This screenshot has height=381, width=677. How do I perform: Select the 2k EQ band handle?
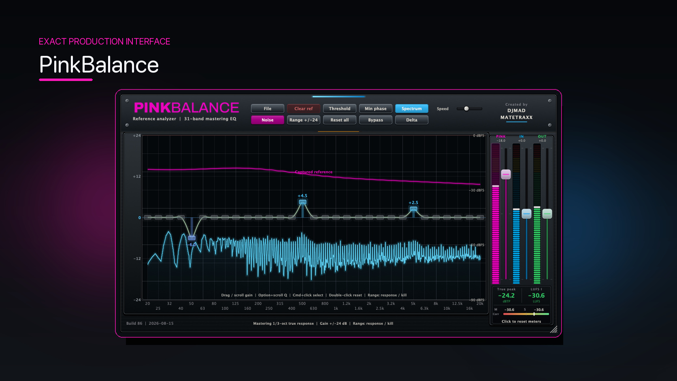(369, 217)
